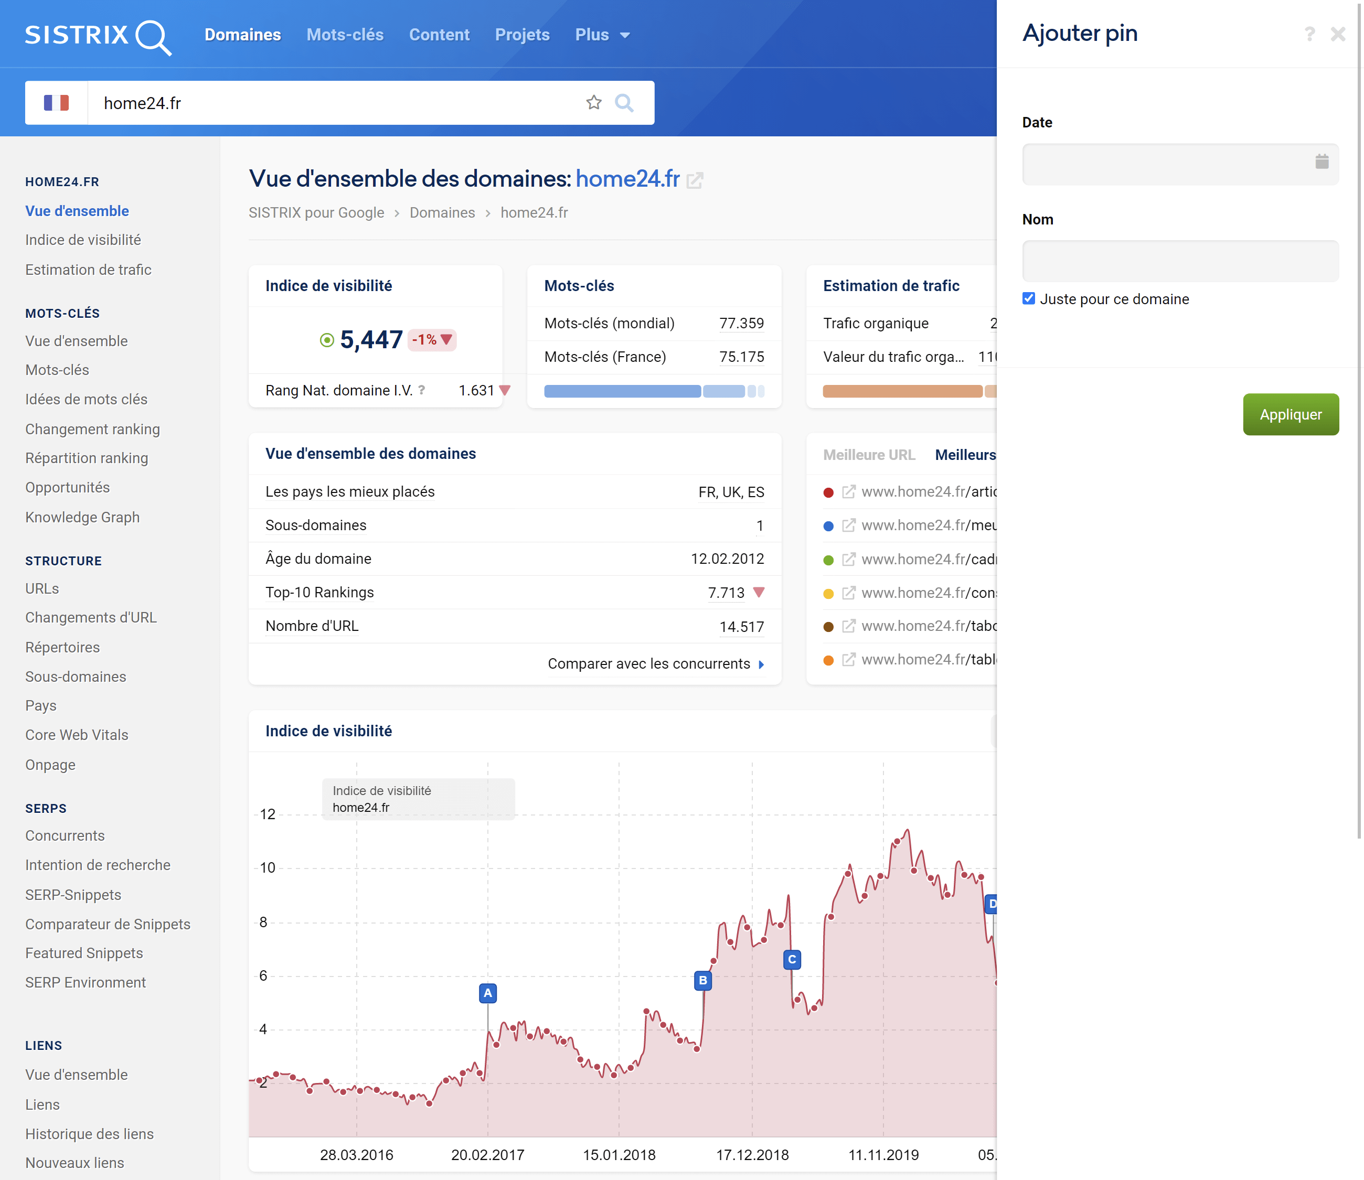Go to Domaines breadcrumb
This screenshot has width=1364, height=1180.
442,213
